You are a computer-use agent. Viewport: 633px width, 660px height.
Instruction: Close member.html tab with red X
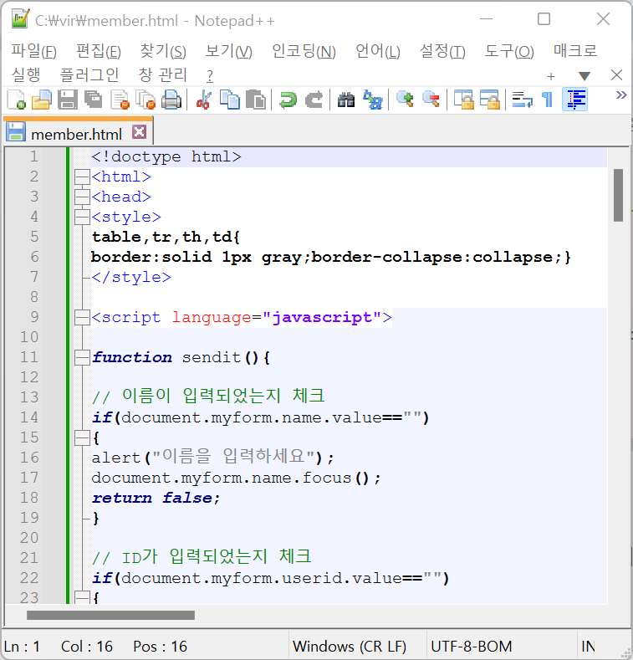tap(140, 132)
